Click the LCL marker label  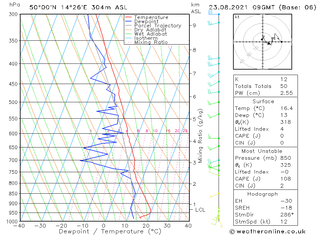click(x=200, y=210)
